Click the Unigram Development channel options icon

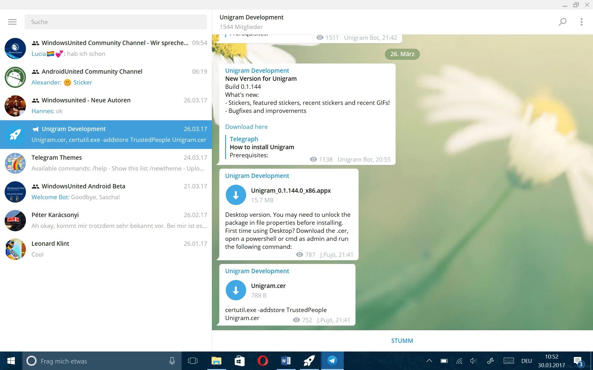(582, 22)
